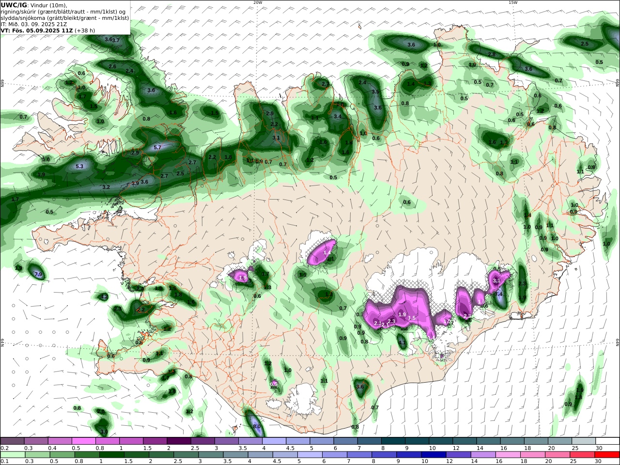620x465 pixels.
Task: Click the 7.4 value beside the eastern glacier
Action: click(499, 294)
